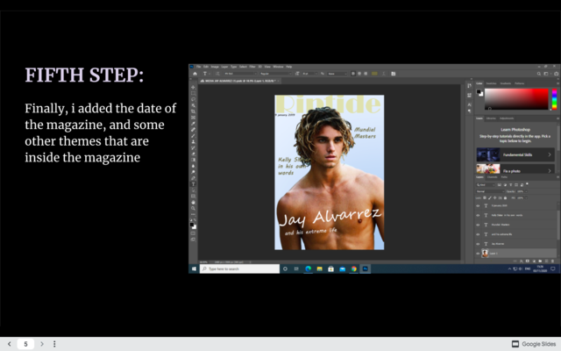Click the create new group folder icon

click(540, 261)
